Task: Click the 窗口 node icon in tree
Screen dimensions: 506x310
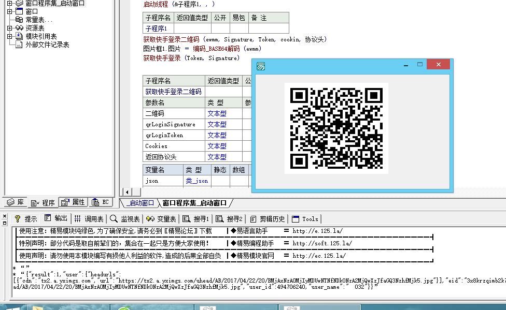Action: (x=19, y=11)
